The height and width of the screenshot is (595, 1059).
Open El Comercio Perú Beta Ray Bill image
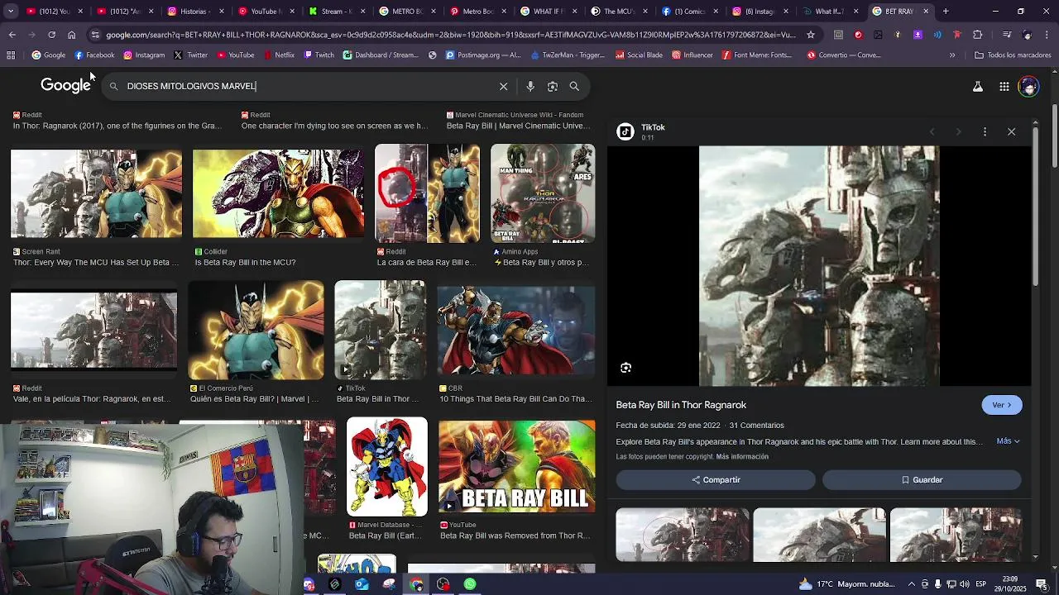tap(256, 331)
